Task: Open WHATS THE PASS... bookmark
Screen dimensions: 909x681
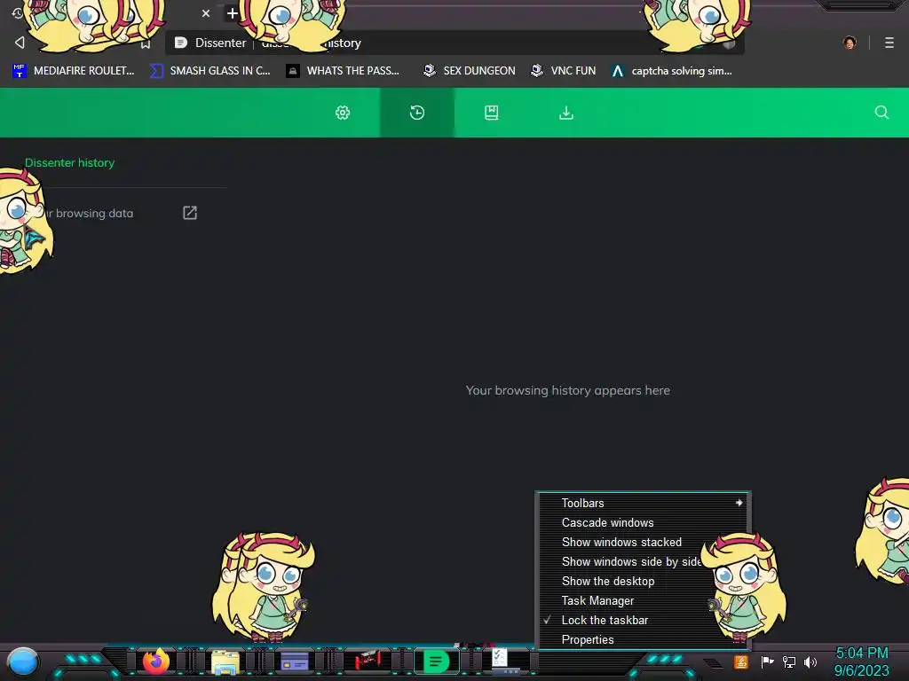Action: (x=343, y=71)
